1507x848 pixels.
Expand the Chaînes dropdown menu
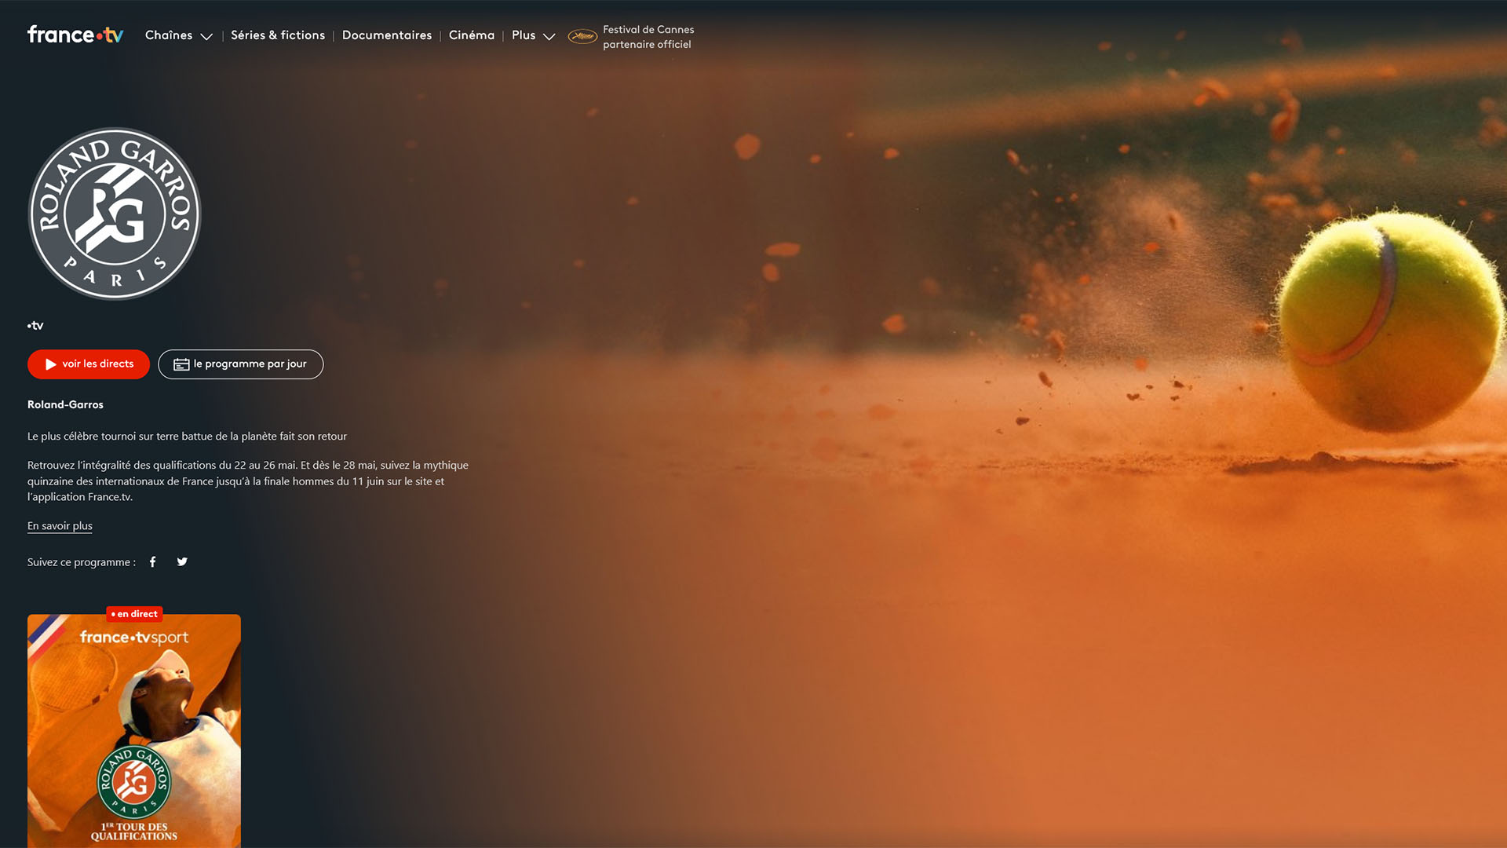click(179, 35)
